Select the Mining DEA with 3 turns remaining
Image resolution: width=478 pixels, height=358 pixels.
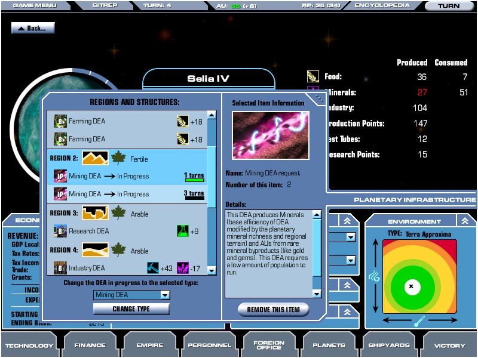click(128, 194)
